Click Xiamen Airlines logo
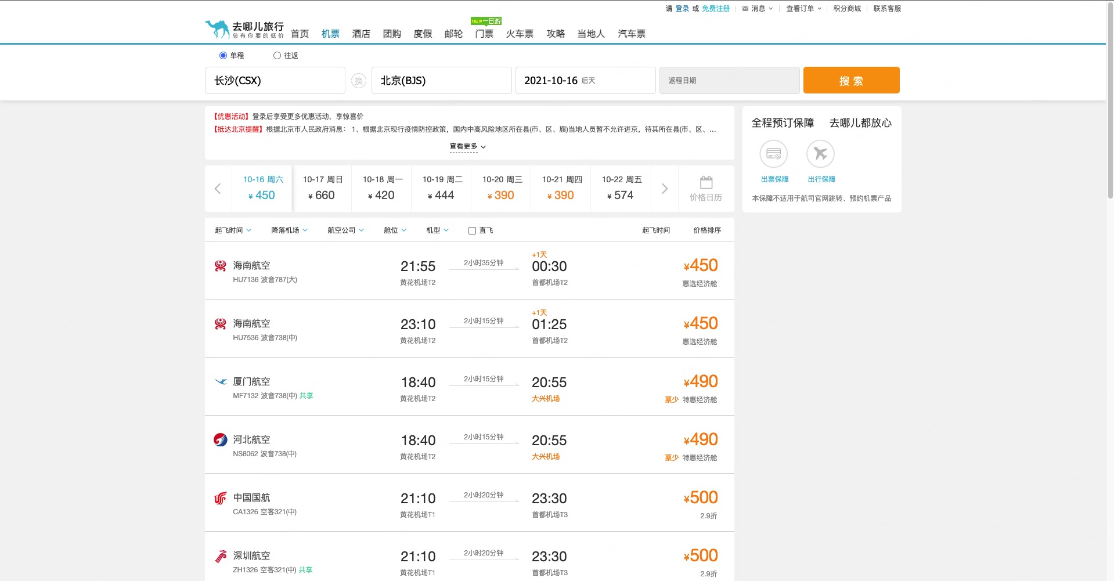The image size is (1114, 581). (221, 382)
